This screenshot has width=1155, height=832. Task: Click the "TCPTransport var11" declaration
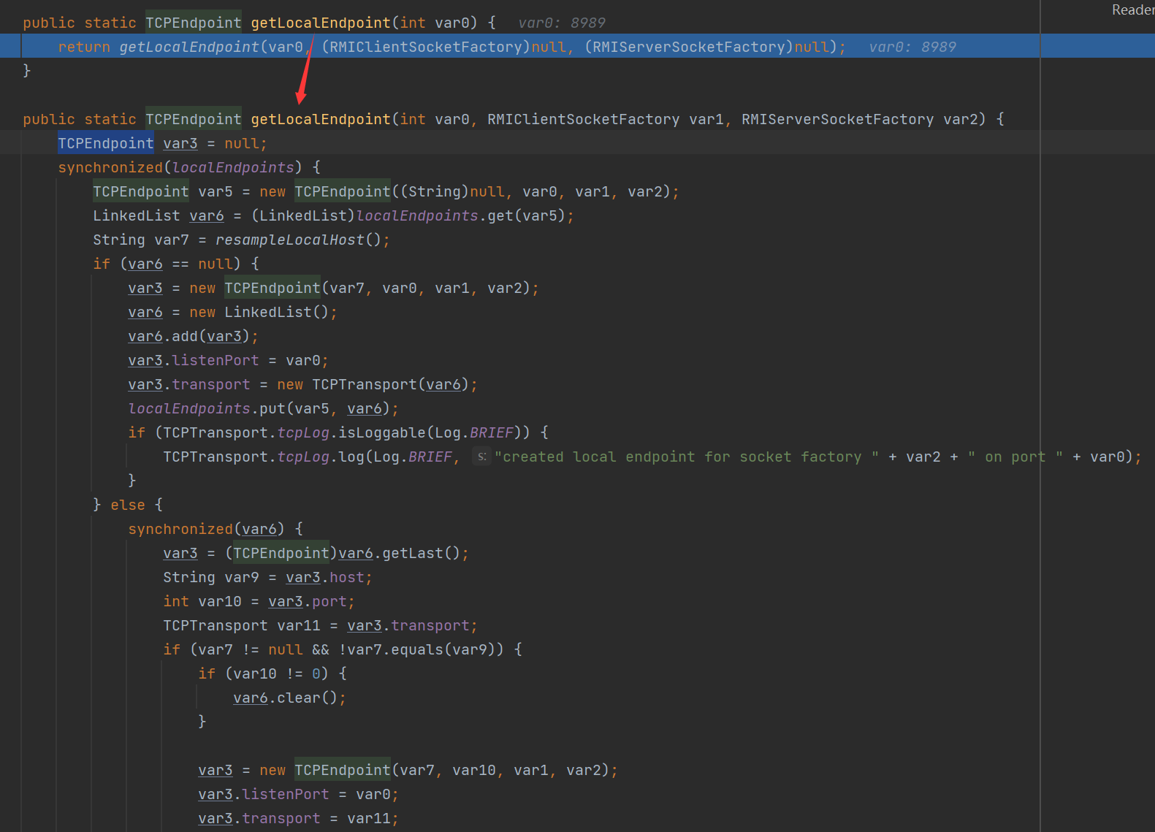click(x=242, y=625)
